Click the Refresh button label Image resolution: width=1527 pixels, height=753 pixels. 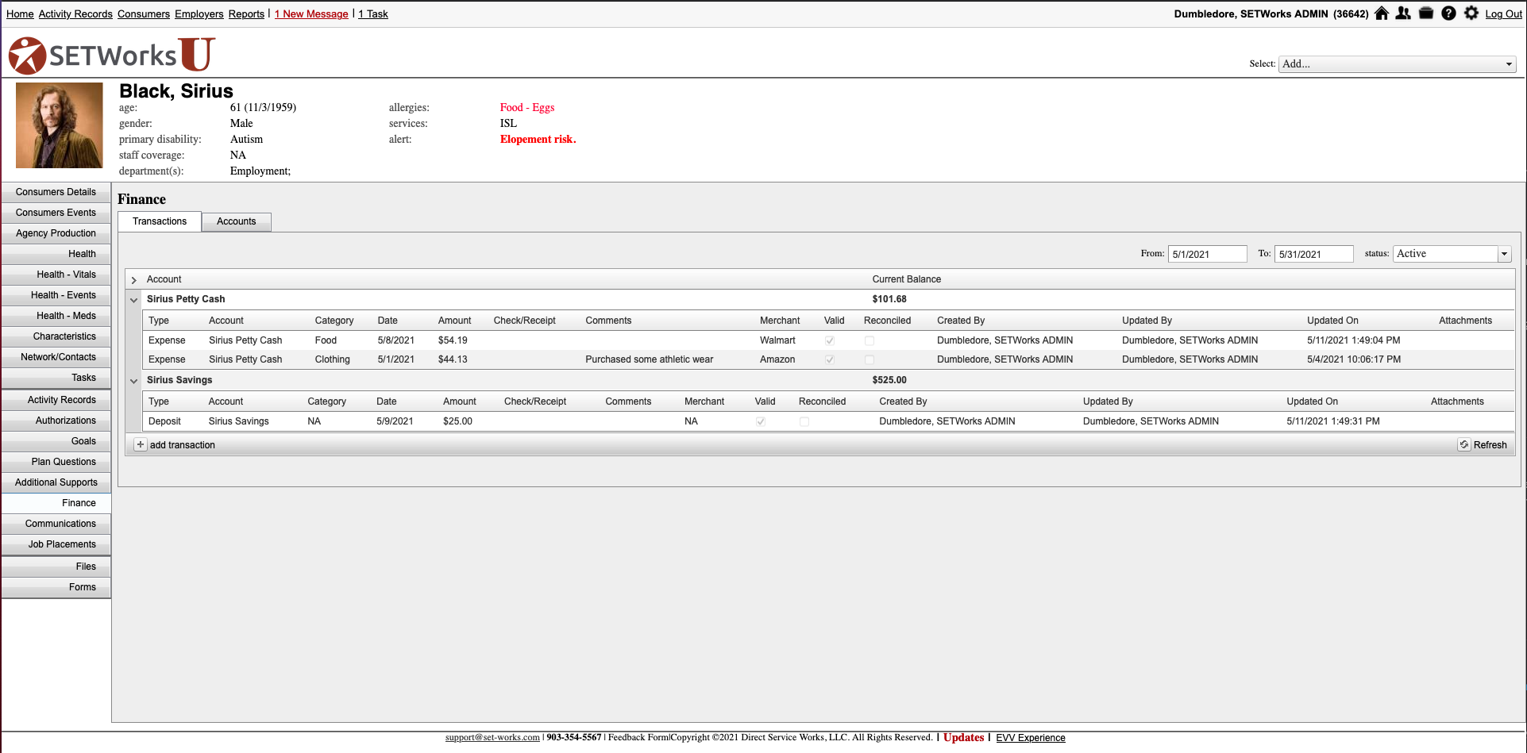[1490, 445]
